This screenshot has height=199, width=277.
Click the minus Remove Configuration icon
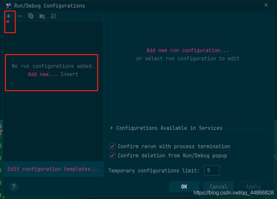click(20, 16)
